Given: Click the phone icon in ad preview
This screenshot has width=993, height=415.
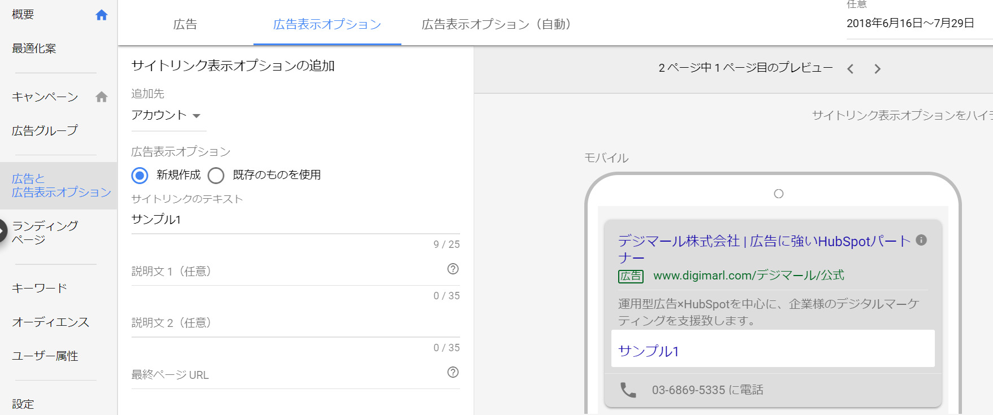Looking at the screenshot, I should click(x=628, y=390).
